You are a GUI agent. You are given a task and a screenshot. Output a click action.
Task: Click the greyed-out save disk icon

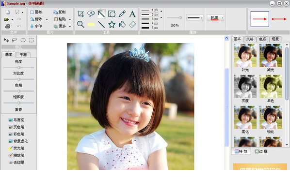coord(17,12)
